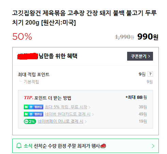The image size is (167, 154).
Task: Click the chevron after 네이버페이 머니로 결제 시
Action: [86, 122]
